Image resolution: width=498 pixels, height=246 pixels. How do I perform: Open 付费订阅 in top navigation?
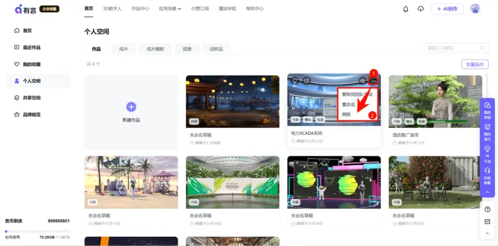[200, 9]
